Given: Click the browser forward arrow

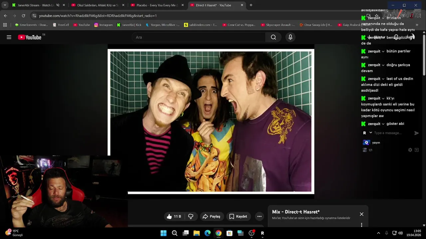Looking at the screenshot, I should pyautogui.click(x=14, y=16).
